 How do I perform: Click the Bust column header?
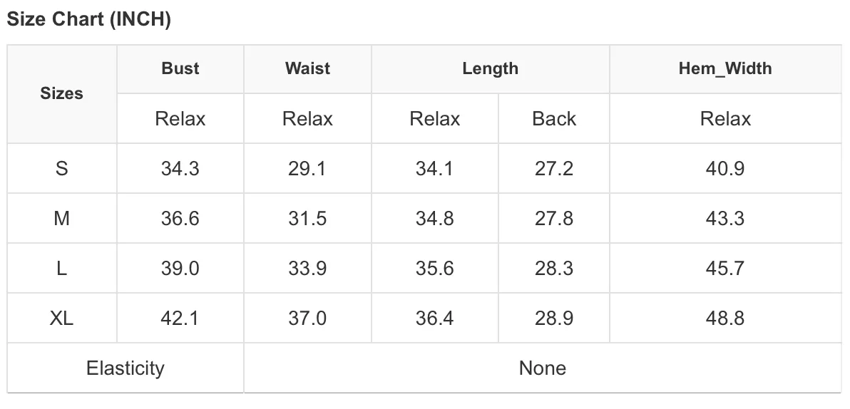click(x=180, y=69)
